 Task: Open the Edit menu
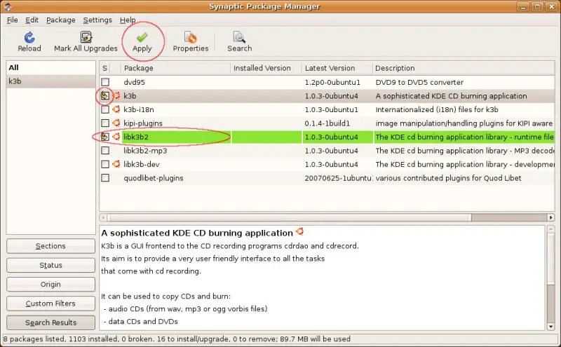[32, 20]
